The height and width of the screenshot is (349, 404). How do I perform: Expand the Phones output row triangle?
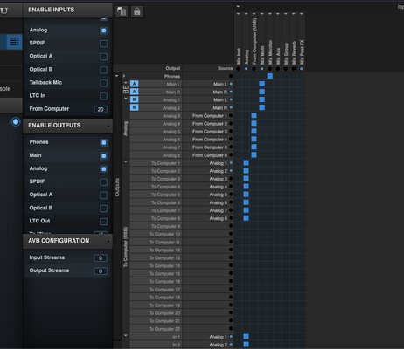click(x=124, y=76)
